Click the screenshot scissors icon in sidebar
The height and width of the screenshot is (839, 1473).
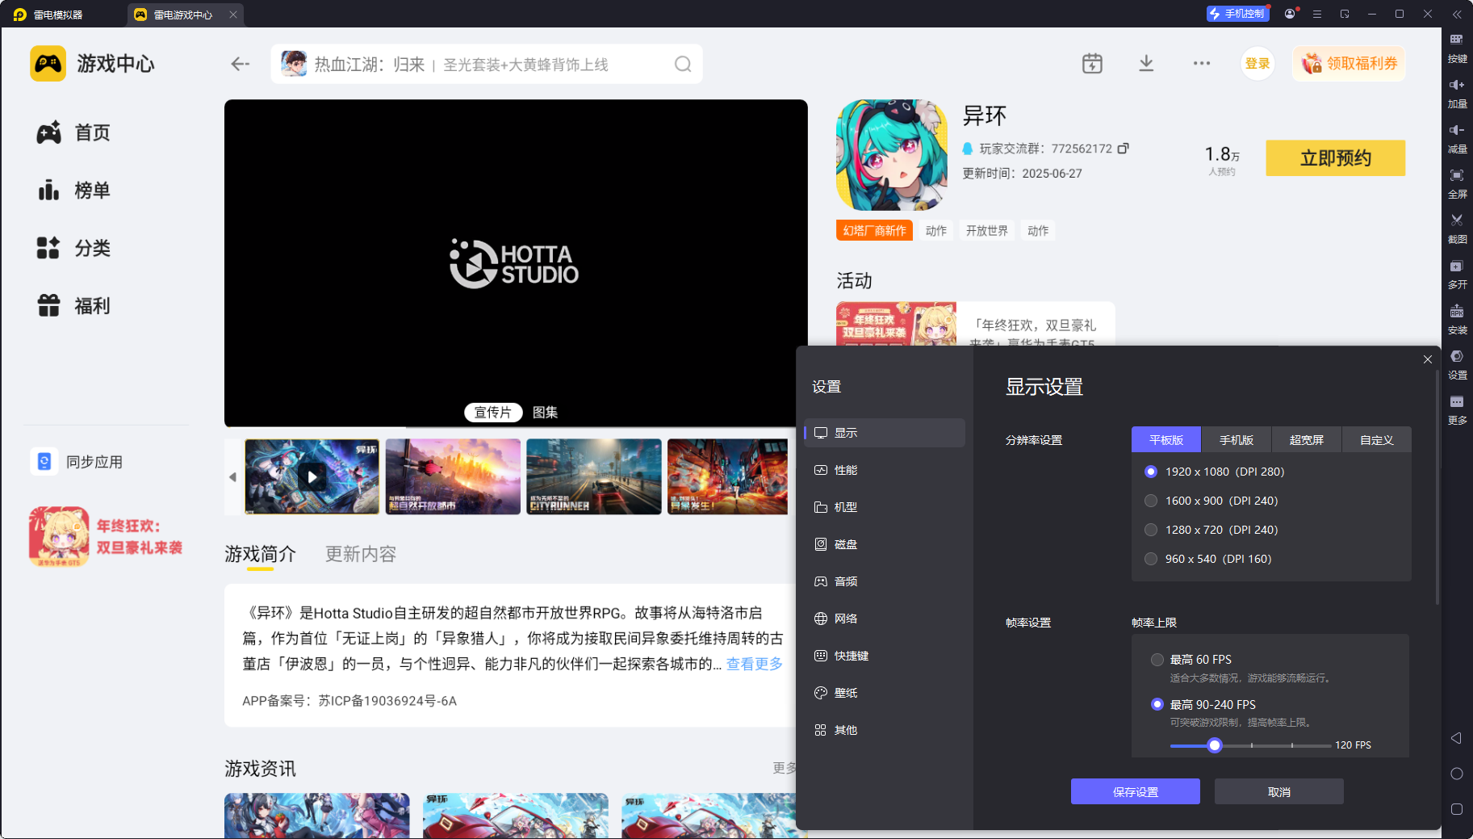pyautogui.click(x=1457, y=220)
